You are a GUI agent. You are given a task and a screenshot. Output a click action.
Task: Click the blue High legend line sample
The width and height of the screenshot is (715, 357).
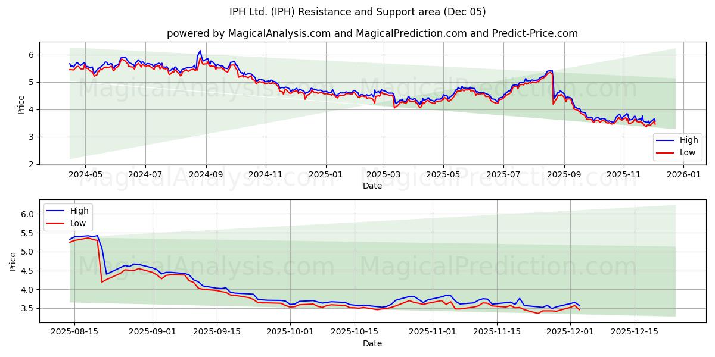pyautogui.click(x=664, y=140)
